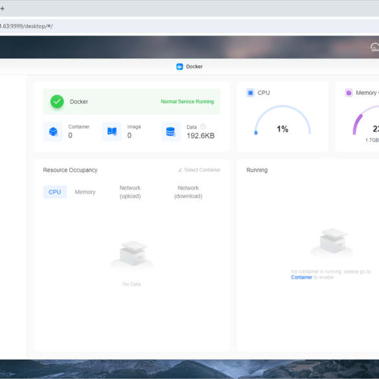Click the question mark help icon beside Data
This screenshot has height=379, width=379.
(x=203, y=126)
